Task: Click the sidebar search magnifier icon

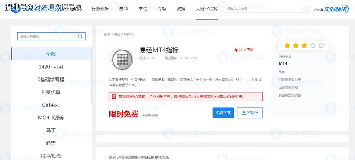Action: point(80,36)
